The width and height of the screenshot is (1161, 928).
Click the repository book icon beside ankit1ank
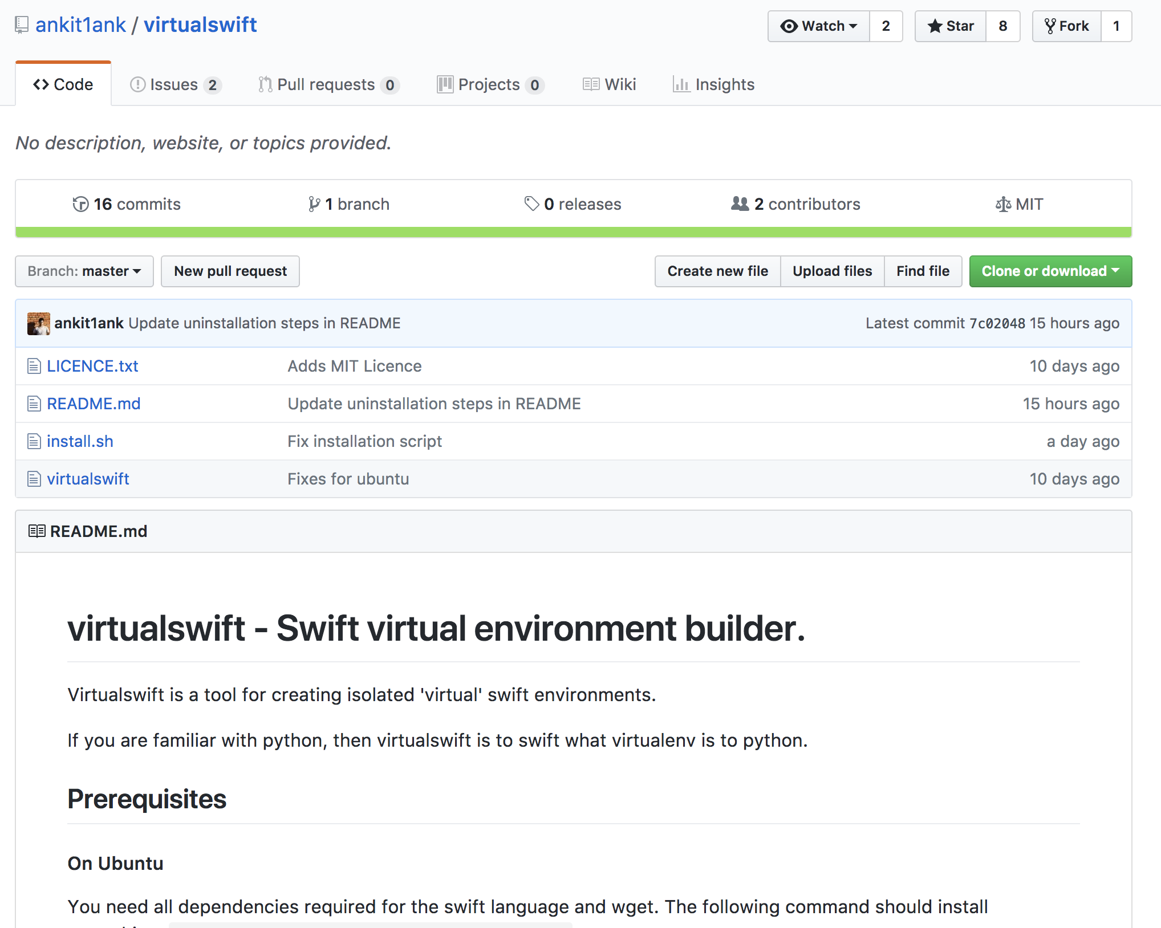point(21,24)
